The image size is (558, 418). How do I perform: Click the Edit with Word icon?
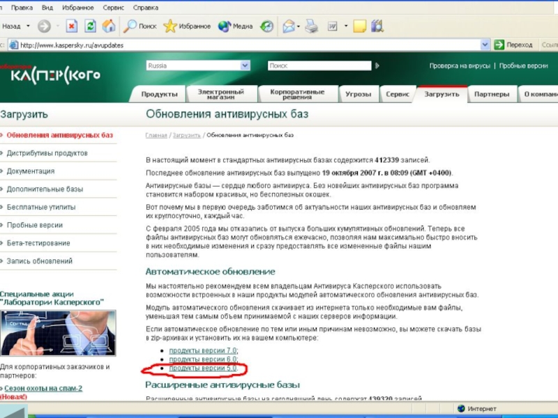(x=333, y=26)
